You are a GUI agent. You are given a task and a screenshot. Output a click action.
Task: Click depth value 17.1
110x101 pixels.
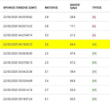(73, 26)
